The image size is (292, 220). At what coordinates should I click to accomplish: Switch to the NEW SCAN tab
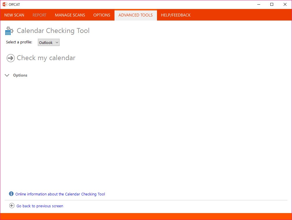point(14,15)
